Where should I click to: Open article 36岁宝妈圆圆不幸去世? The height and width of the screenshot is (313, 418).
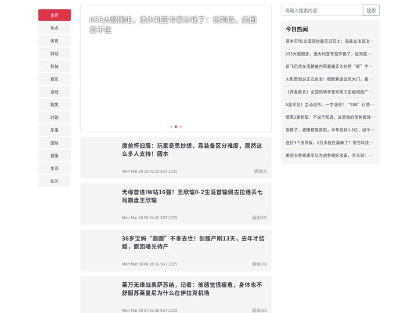(x=193, y=242)
